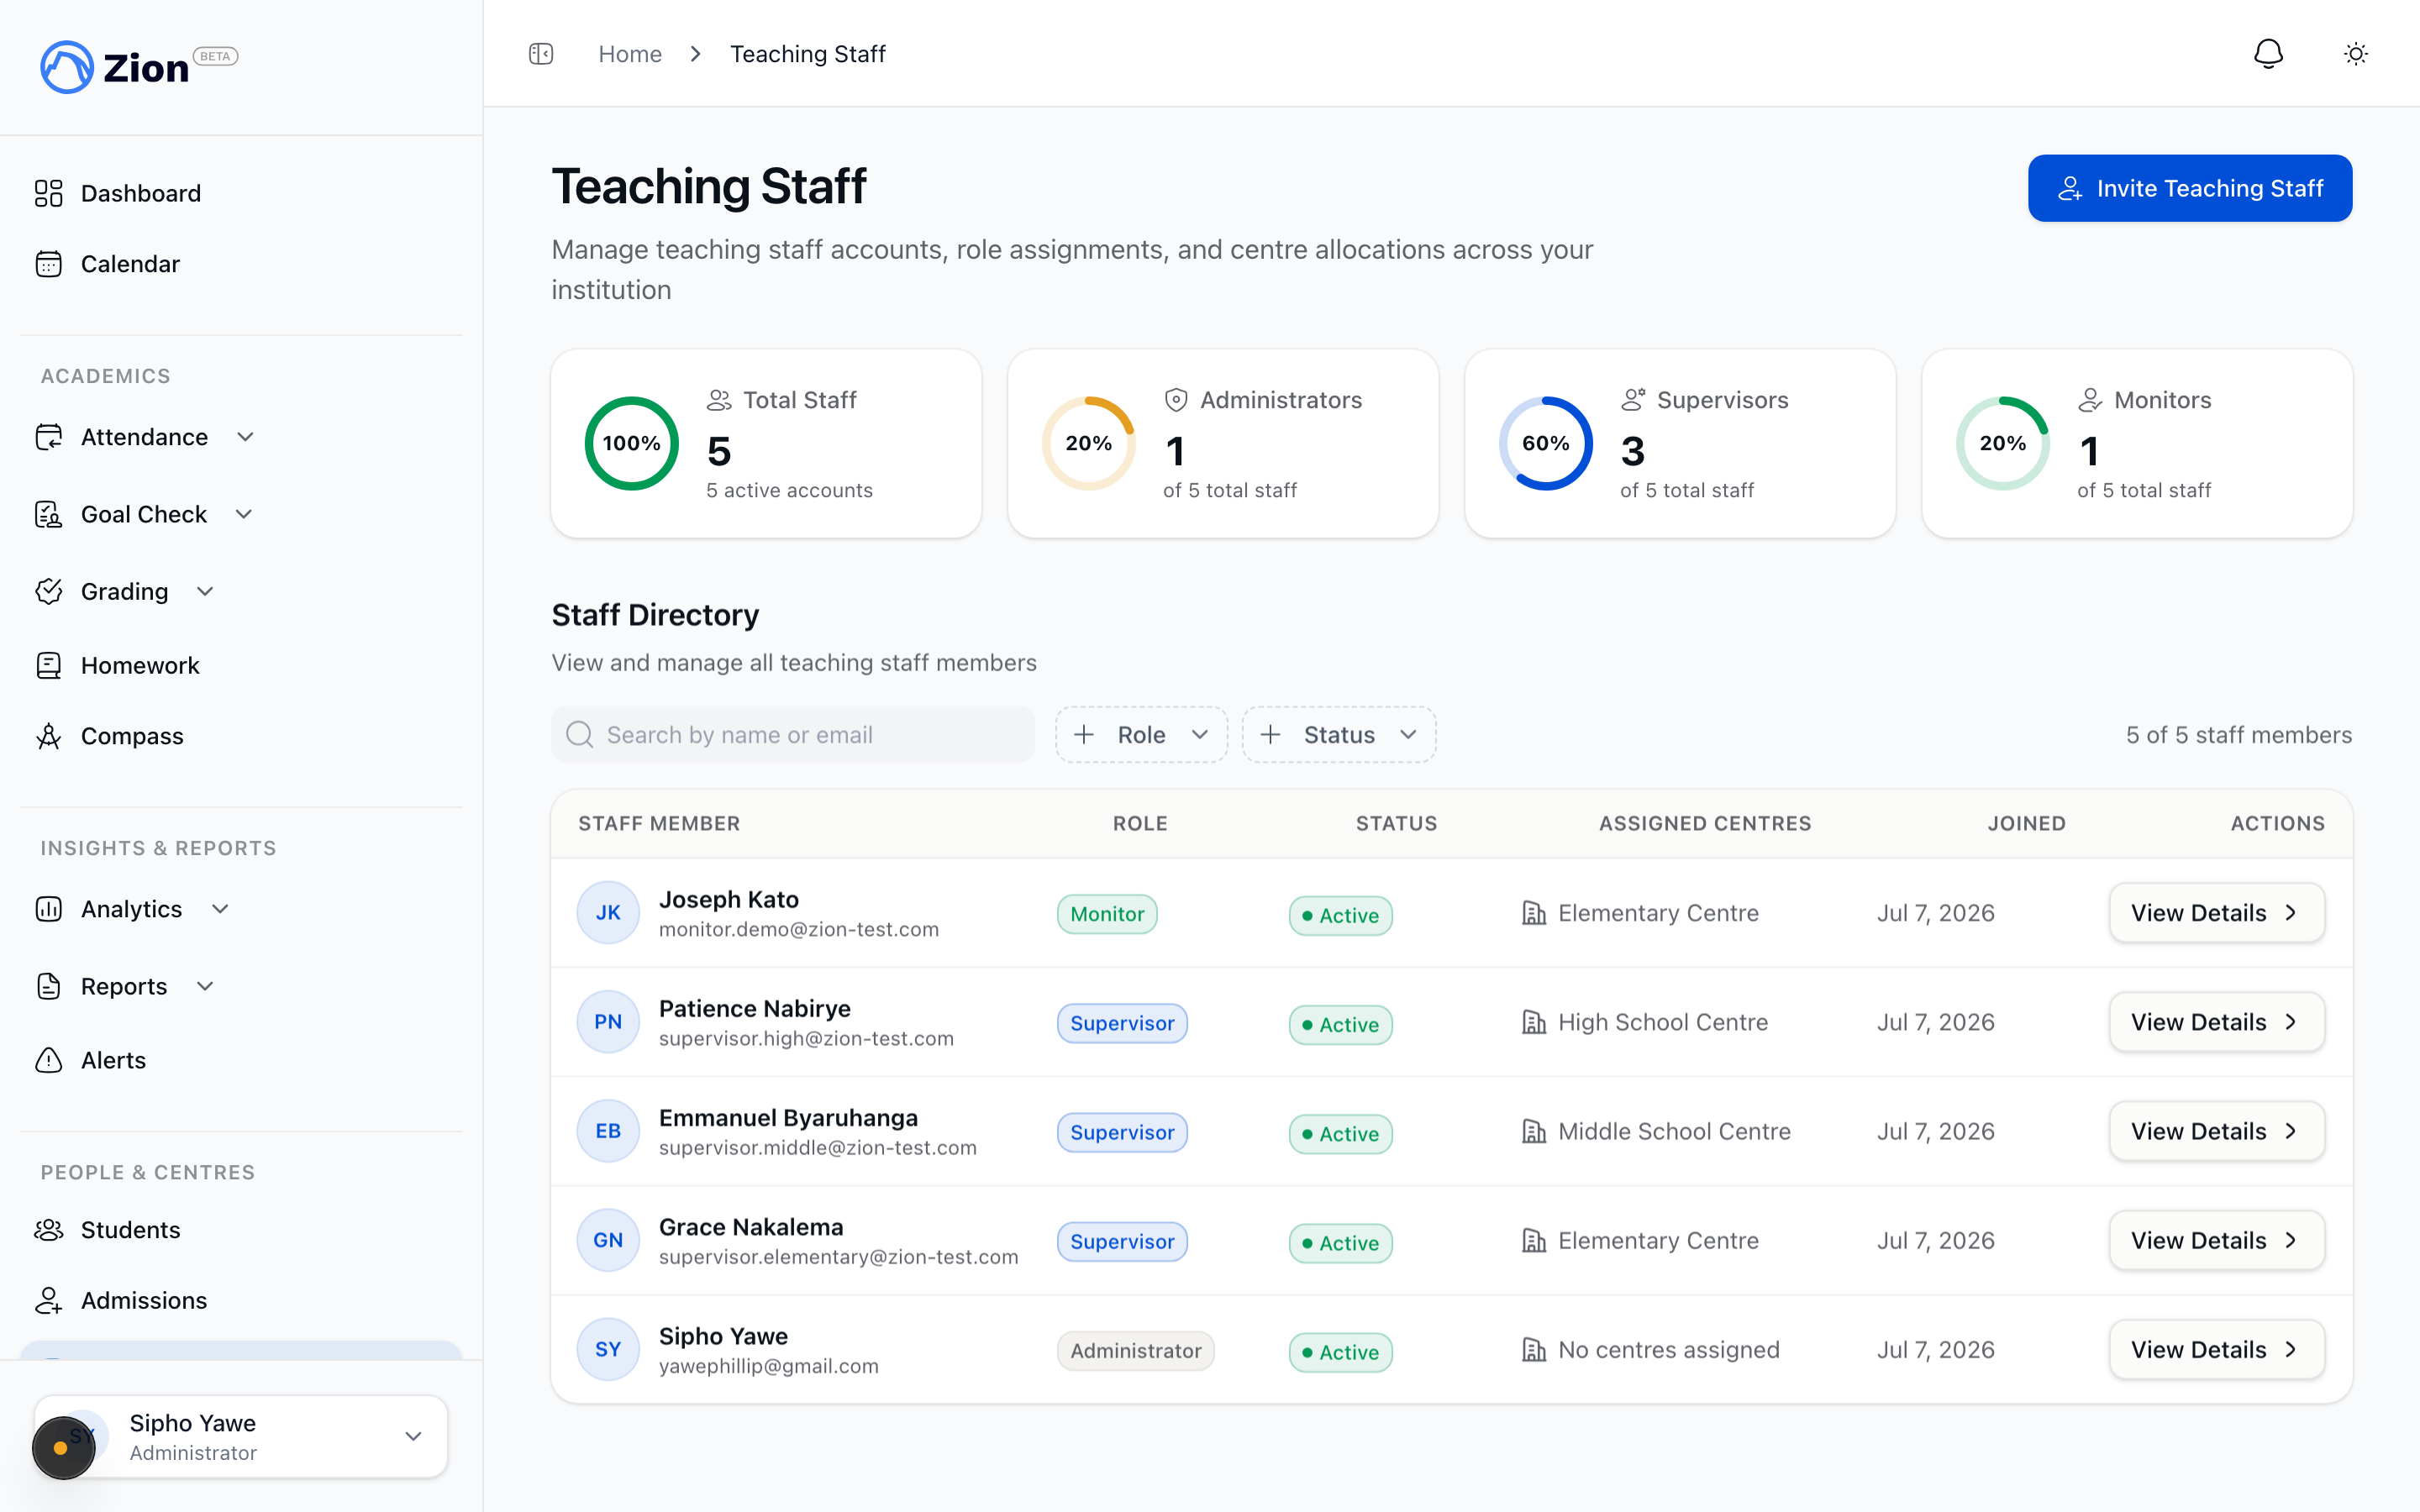View details for Joseph Kato
This screenshot has height=1512, width=2420.
coord(2216,913)
